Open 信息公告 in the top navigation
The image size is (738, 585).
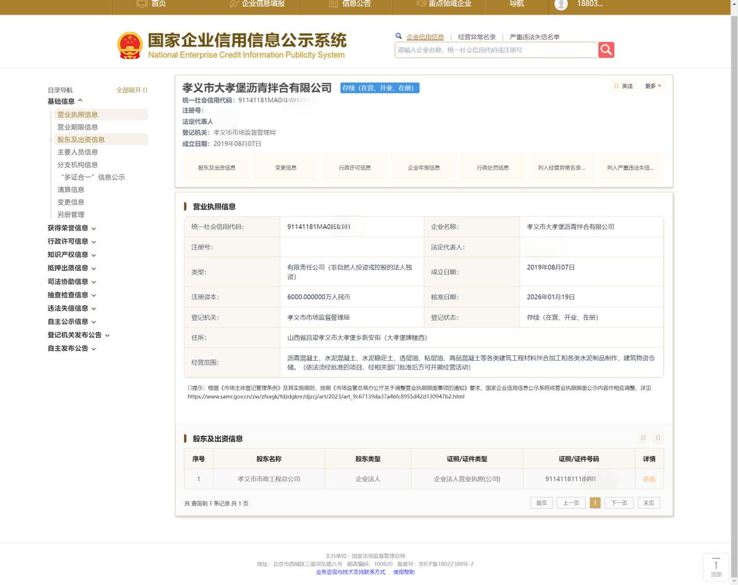click(x=350, y=4)
